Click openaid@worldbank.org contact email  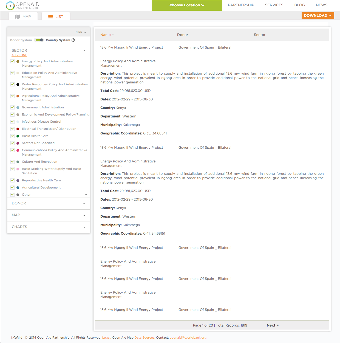click(188, 338)
